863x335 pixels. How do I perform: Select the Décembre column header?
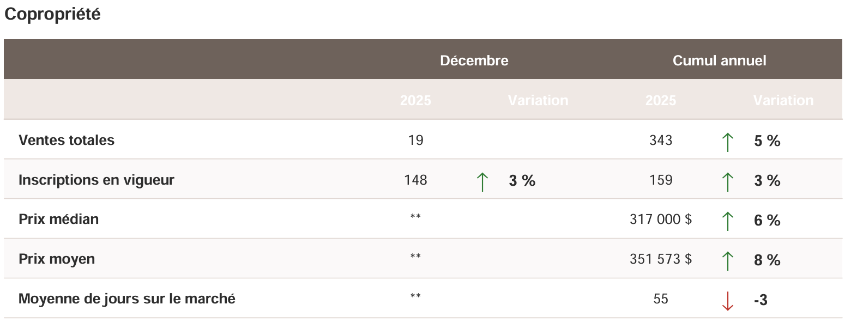[x=474, y=60]
